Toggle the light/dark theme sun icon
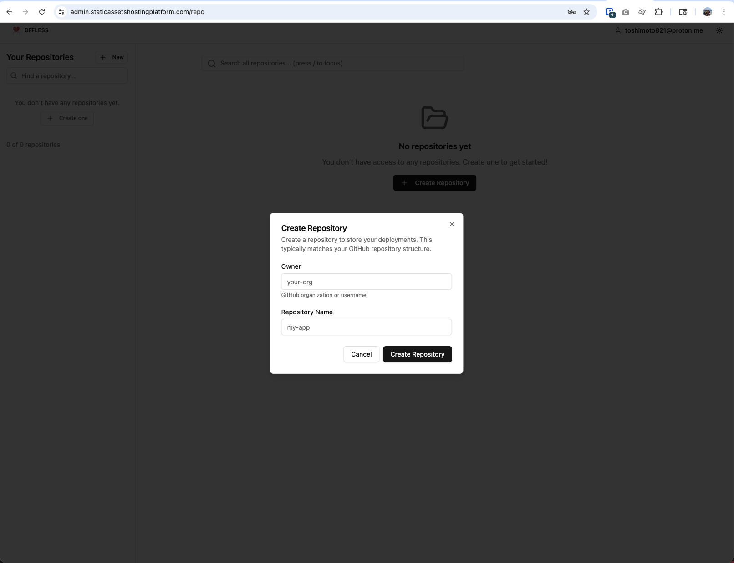Screen dimensions: 734x563 pyautogui.click(x=719, y=30)
